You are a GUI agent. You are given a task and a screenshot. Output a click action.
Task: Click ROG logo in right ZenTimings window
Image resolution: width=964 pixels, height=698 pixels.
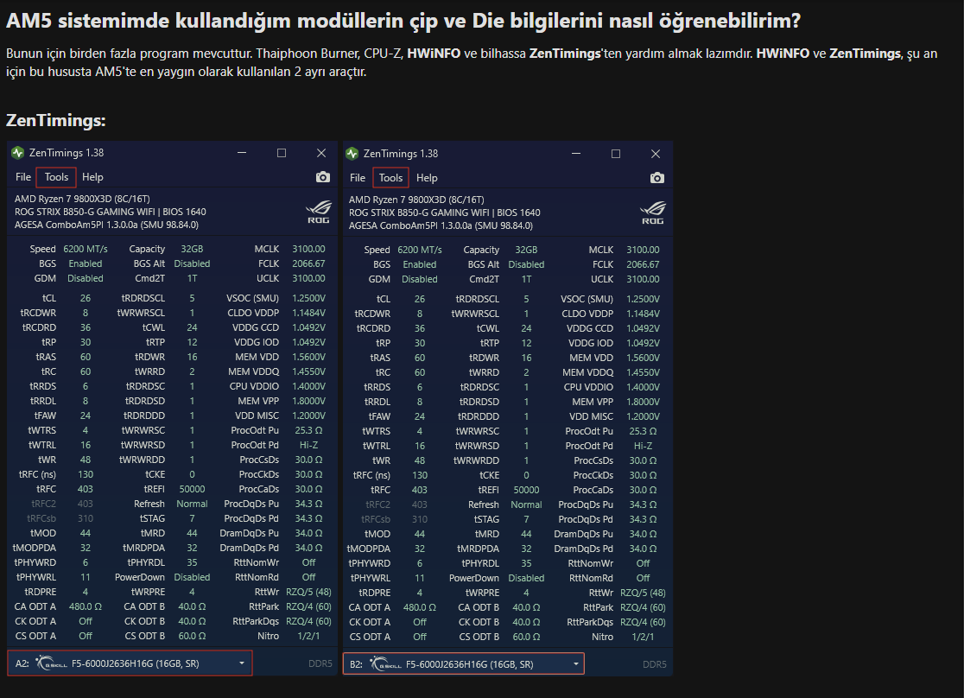[653, 213]
